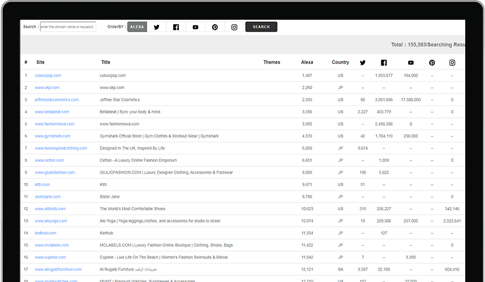Click the 2,322,641 Instagram count

click(x=452, y=221)
